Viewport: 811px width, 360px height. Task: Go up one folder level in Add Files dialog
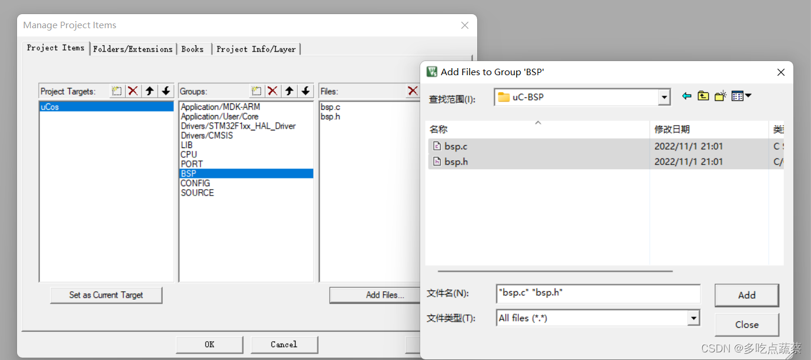pos(703,96)
